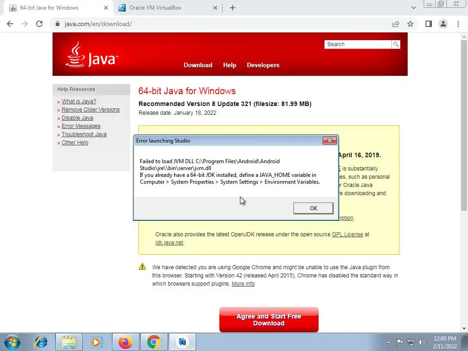Go back in Chrome
The image size is (468, 351).
coord(10,24)
